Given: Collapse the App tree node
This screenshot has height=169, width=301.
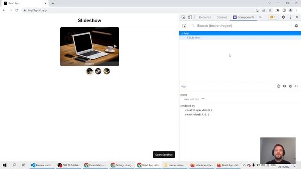Looking at the screenshot, I should pos(182,33).
